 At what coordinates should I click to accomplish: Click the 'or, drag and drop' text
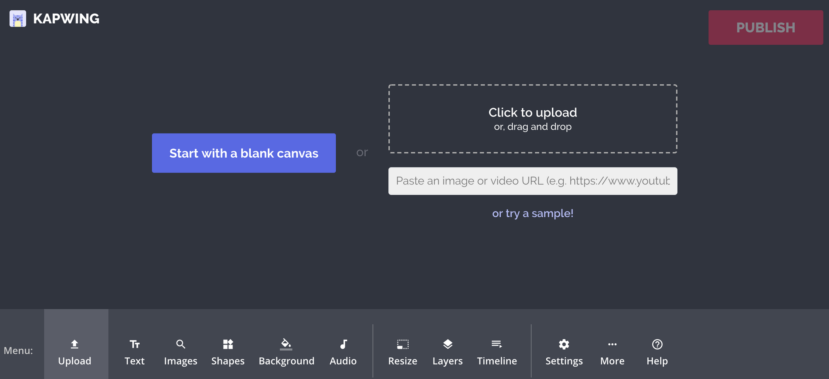533,127
